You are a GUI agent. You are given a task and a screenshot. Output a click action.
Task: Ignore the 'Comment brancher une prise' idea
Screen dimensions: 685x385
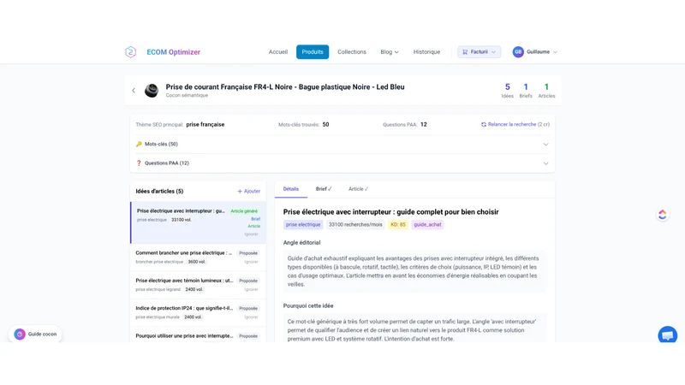(251, 262)
